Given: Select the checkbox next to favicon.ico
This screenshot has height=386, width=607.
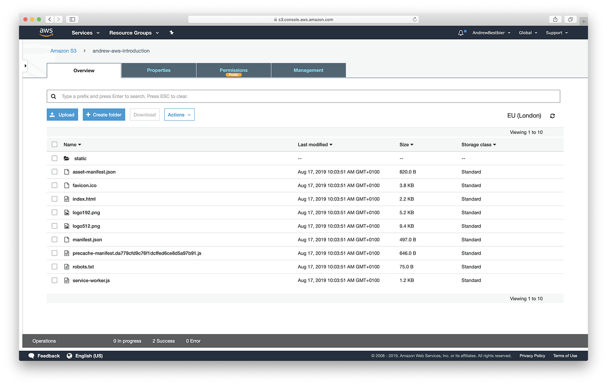Looking at the screenshot, I should (54, 185).
